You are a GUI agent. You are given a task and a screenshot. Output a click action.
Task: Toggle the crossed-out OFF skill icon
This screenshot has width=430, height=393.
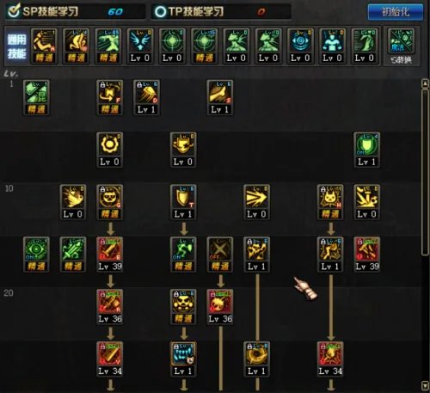pyautogui.click(x=220, y=255)
